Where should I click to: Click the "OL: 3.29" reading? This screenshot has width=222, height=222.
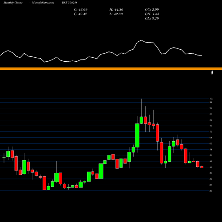tap(152, 18)
